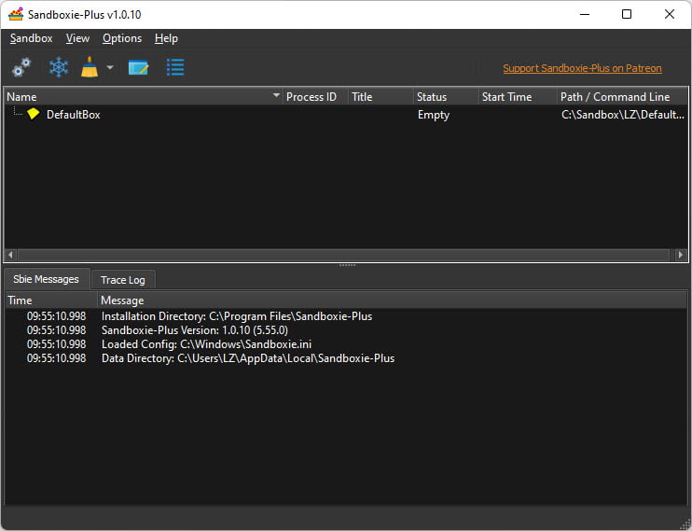Switch to the Sbie Messages tab
This screenshot has height=531, width=692.
pos(47,279)
